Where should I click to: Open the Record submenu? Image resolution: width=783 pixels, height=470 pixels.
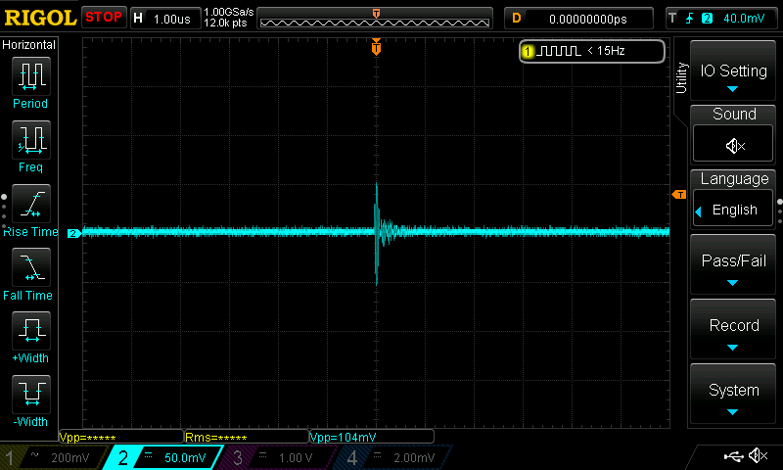[x=733, y=330]
